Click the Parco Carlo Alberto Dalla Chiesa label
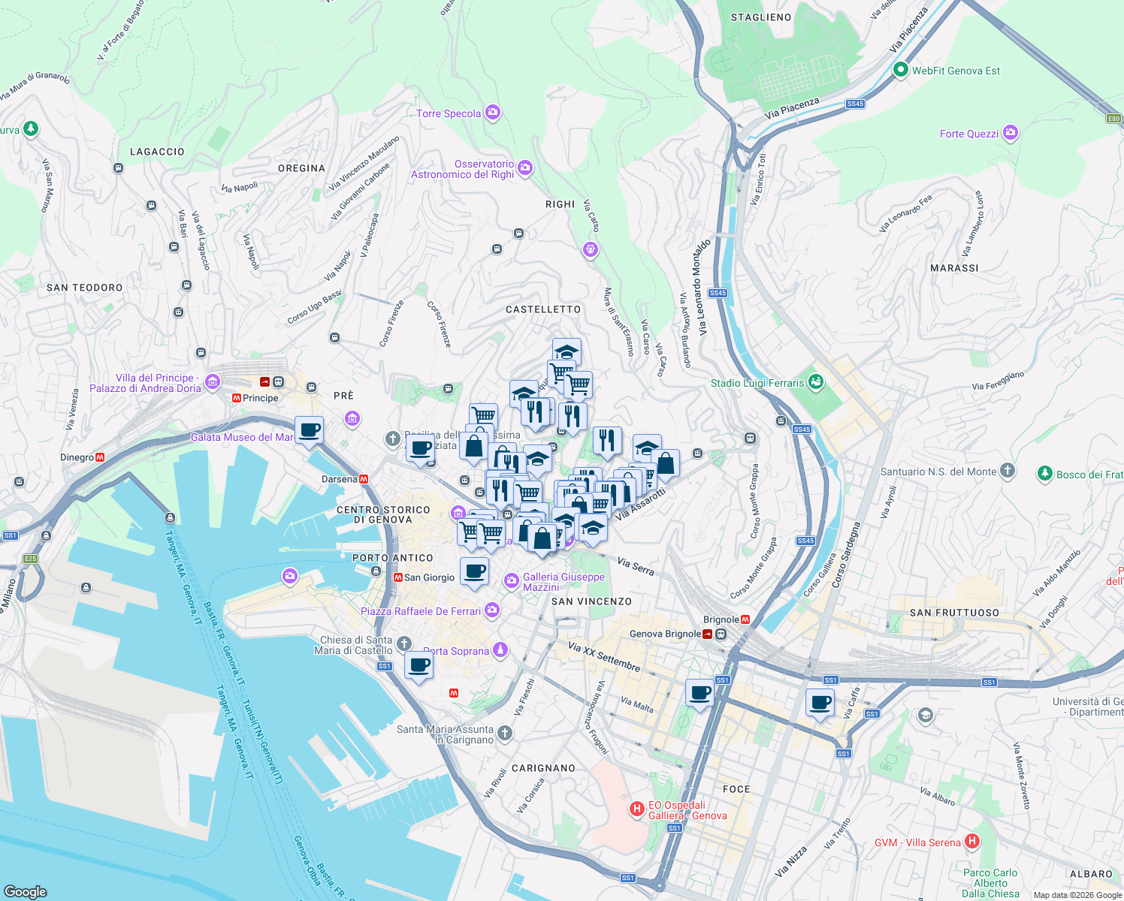1124x901 pixels. tap(990, 883)
